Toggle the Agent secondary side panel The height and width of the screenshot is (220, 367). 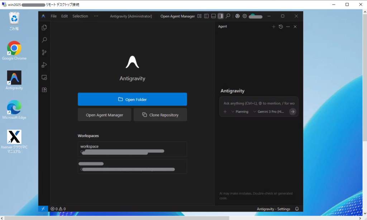click(x=221, y=16)
